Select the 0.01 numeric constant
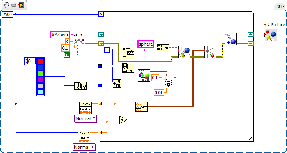 click(x=159, y=92)
